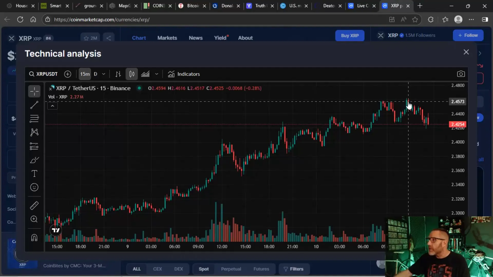The height and width of the screenshot is (277, 493).
Task: Open the Markets tab
Action: tap(167, 38)
